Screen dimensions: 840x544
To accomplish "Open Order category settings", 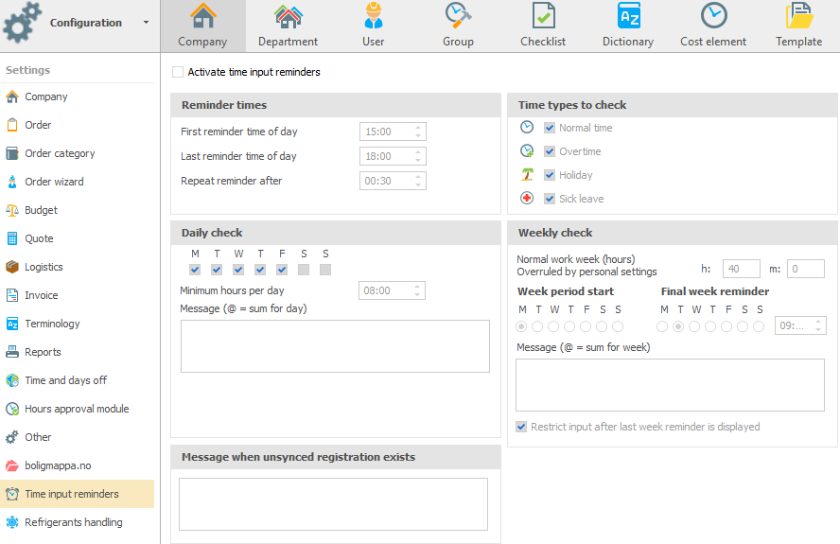I will point(78,153).
